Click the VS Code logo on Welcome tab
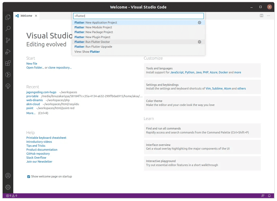Viewport: 277px width, 201px height. coord(17,16)
